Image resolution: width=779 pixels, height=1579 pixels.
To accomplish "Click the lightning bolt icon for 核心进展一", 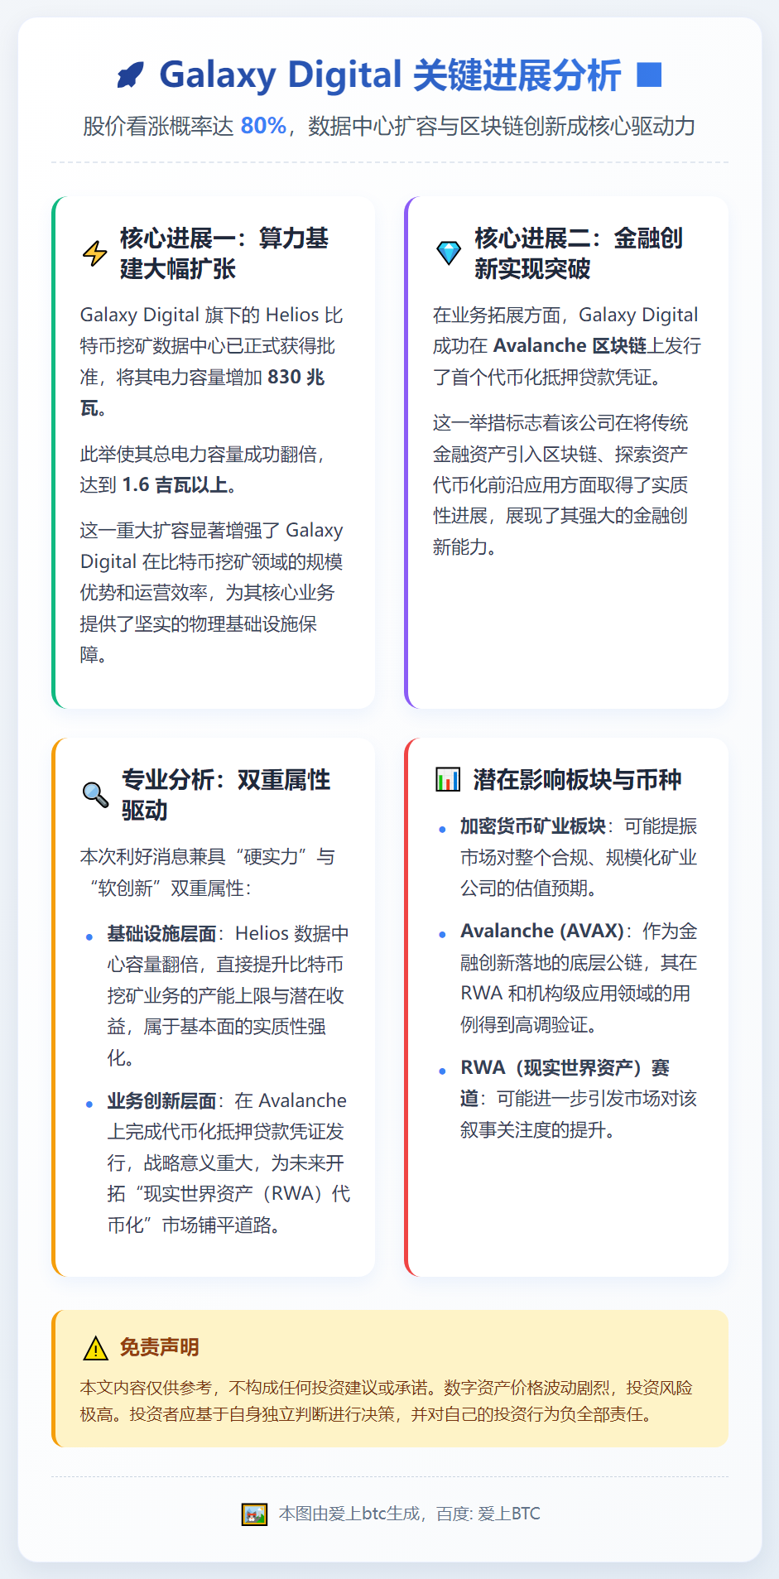I will coord(95,253).
